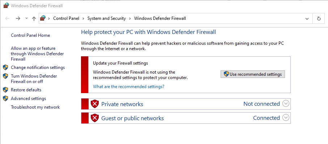Open Change notification settings link
This screenshot has height=144, width=328.
(38, 67)
